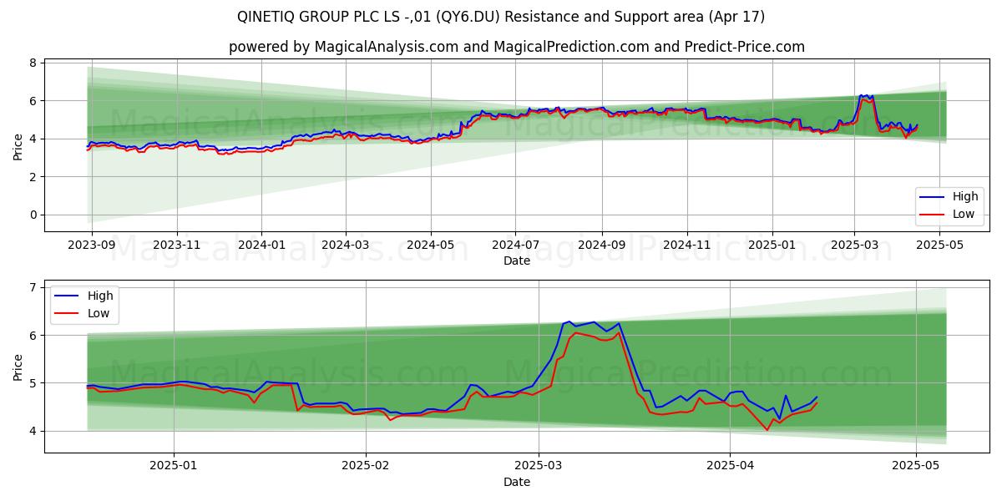The height and width of the screenshot is (501, 1002).
Task: Click the upper chart x-axis label 2024-01
Action: coord(261,246)
